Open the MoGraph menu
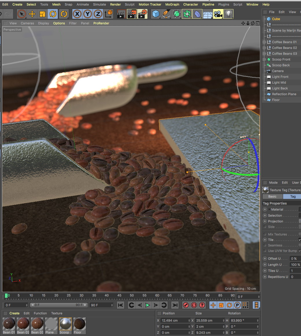This screenshot has width=301, height=336. tap(172, 4)
